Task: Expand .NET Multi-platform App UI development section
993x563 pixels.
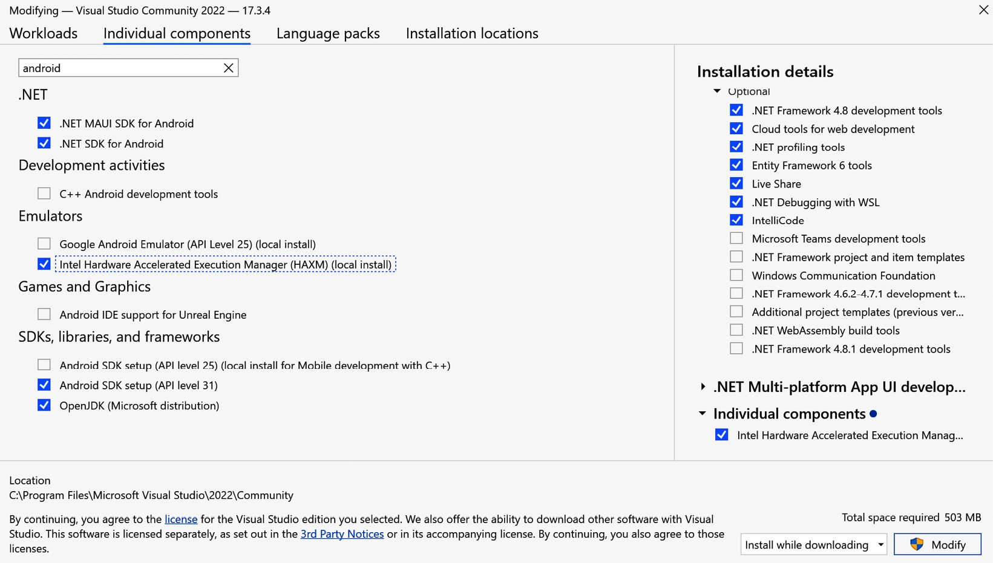Action: 703,386
